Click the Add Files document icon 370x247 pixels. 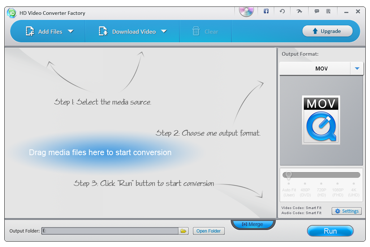point(30,31)
